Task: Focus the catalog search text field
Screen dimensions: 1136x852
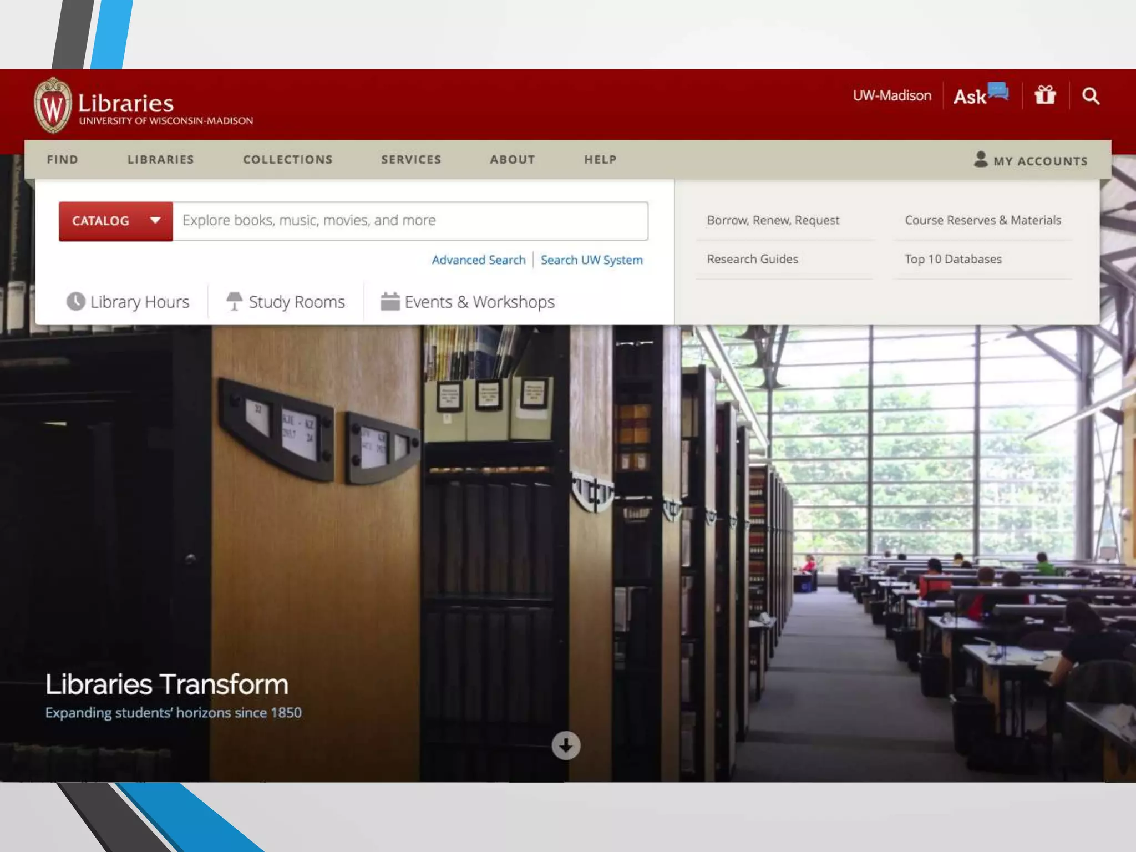Action: pyautogui.click(x=410, y=221)
